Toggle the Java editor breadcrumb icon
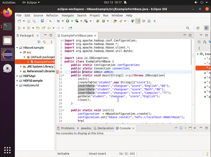The width and height of the screenshot is (211, 157). (x=132, y=21)
